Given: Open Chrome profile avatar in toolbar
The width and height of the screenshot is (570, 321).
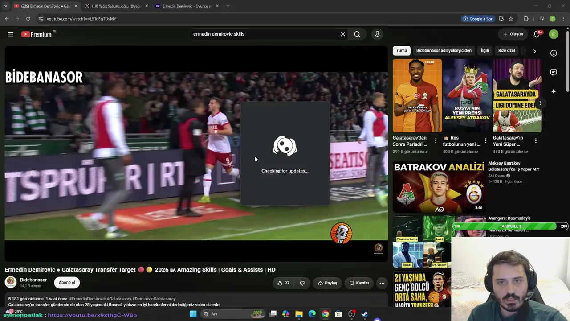Looking at the screenshot, I should [x=553, y=19].
